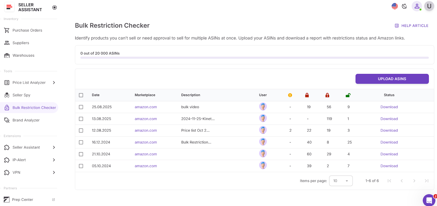Select the 25.08.2025 row checkbox
This screenshot has width=437, height=206.
(x=81, y=107)
